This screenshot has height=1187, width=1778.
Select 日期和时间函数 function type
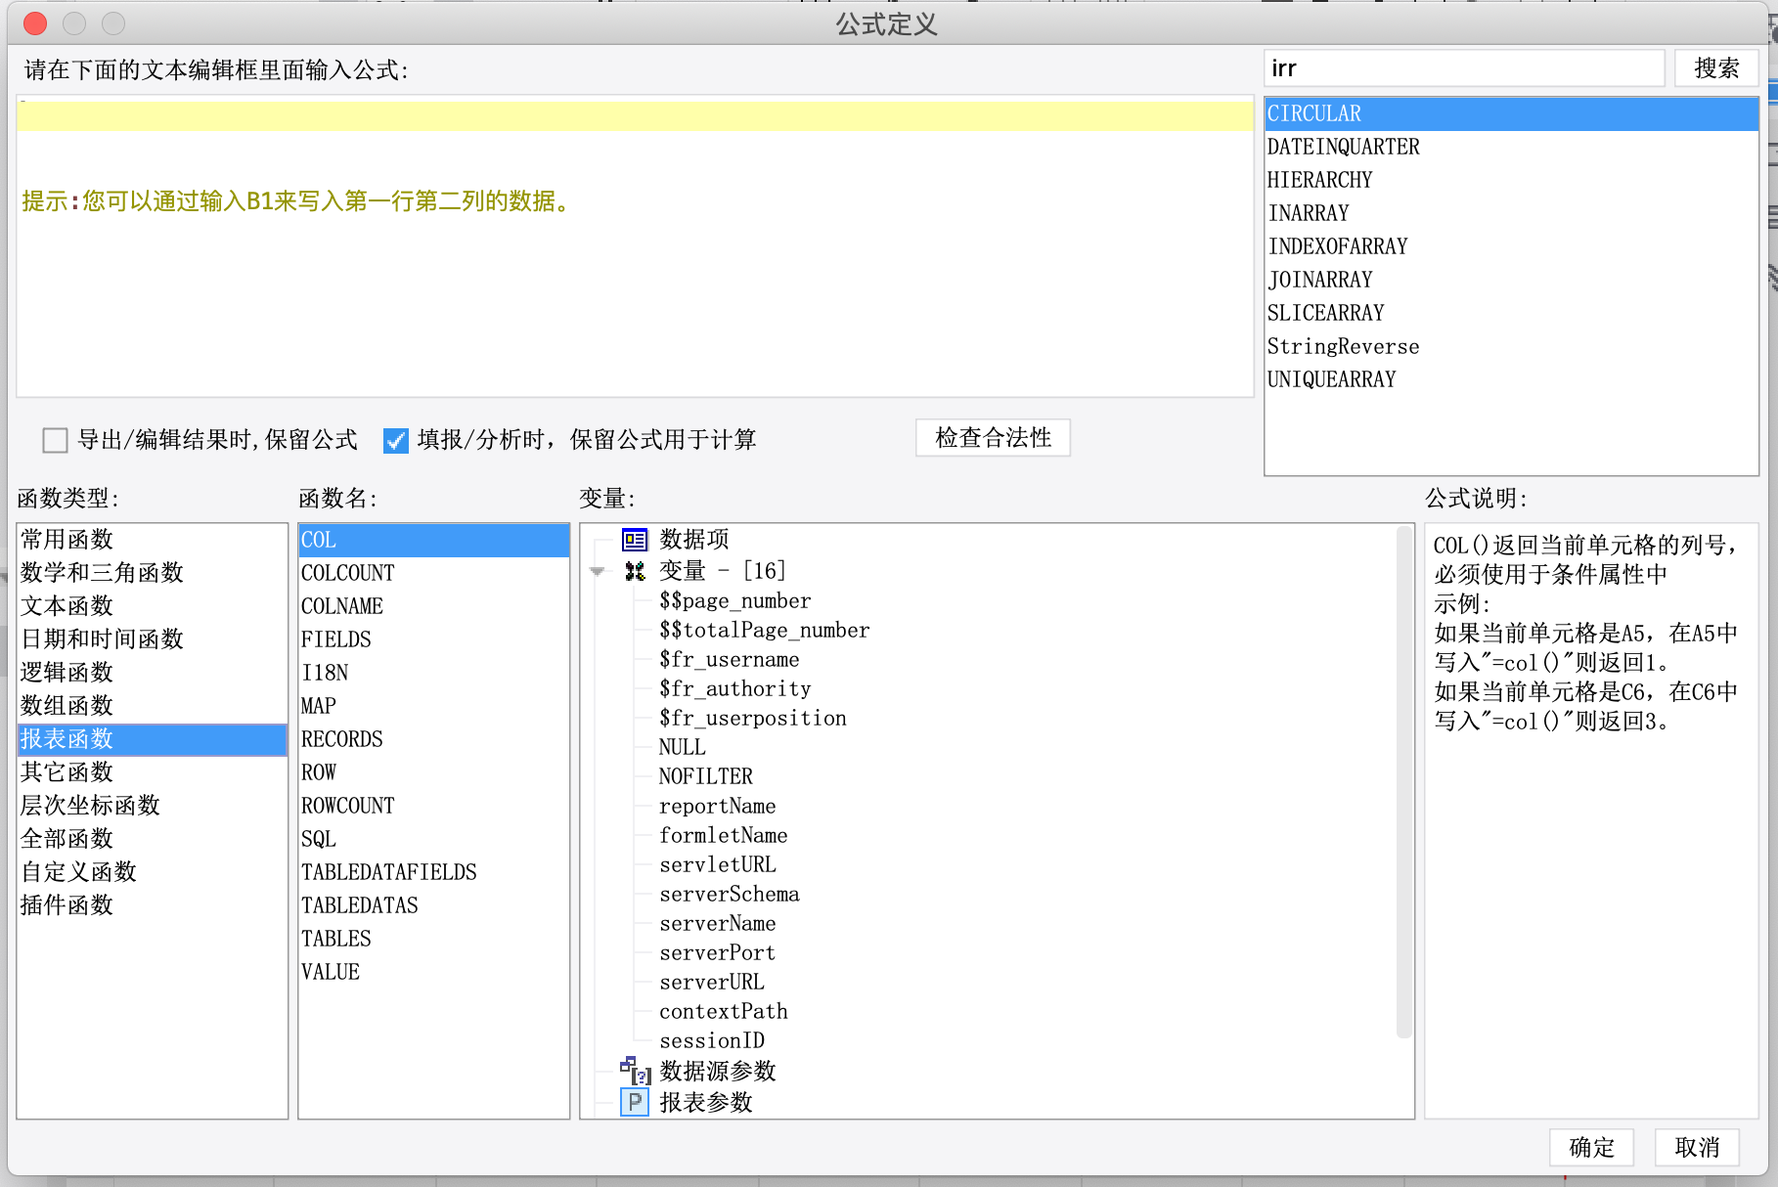click(153, 639)
